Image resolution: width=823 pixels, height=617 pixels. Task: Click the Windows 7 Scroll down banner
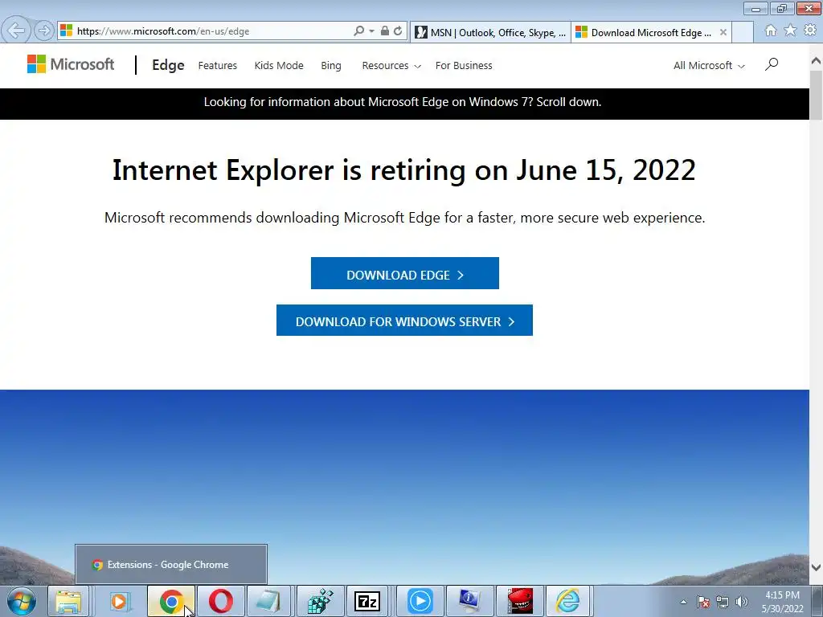click(x=403, y=102)
